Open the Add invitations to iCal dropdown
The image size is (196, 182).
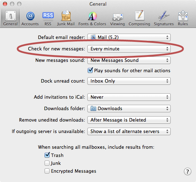(129, 97)
